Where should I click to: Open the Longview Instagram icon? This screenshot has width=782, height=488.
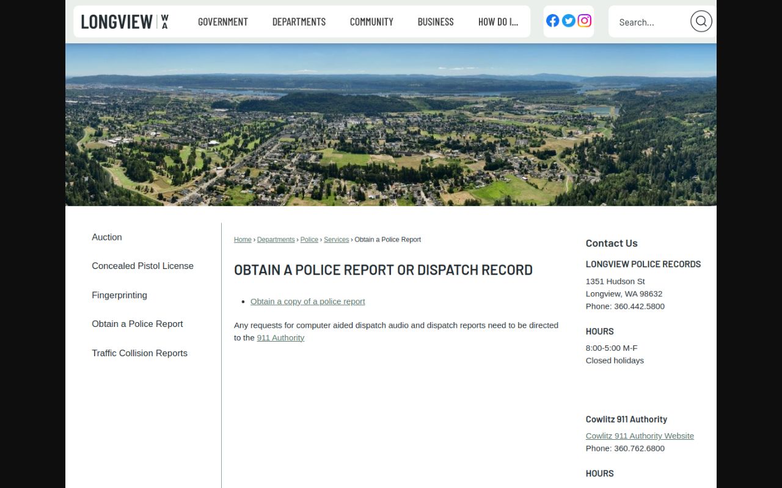584,21
